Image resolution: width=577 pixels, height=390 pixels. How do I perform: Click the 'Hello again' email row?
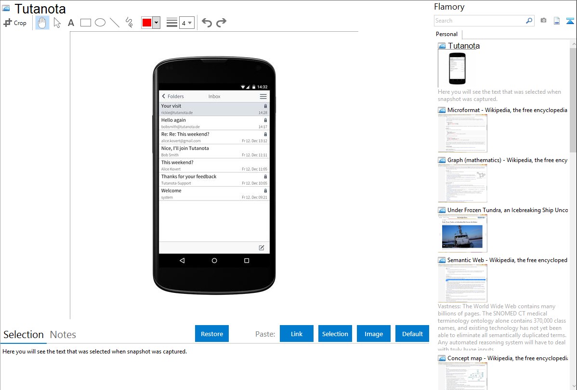214,123
